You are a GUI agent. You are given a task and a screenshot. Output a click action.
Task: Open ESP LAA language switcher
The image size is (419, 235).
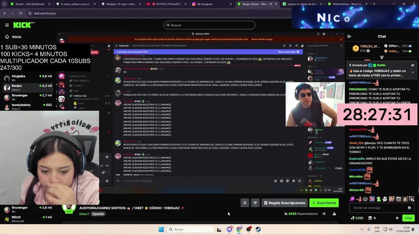point(377,229)
